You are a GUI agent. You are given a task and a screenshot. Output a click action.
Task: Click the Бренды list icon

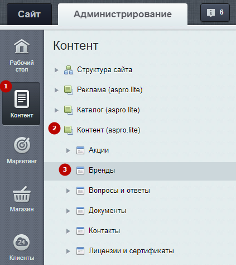point(80,171)
